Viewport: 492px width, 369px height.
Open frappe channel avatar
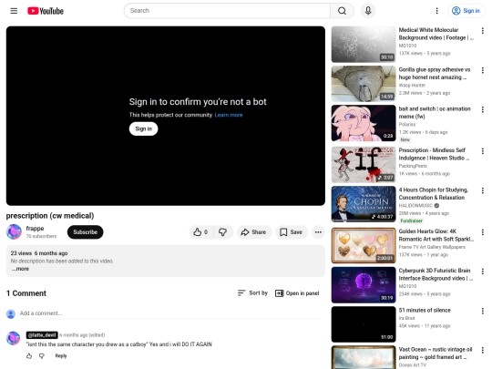pos(14,232)
